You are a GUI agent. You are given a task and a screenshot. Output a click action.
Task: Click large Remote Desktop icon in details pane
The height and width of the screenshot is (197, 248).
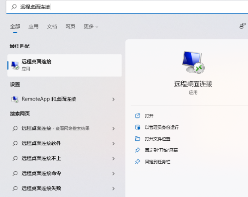click(193, 62)
